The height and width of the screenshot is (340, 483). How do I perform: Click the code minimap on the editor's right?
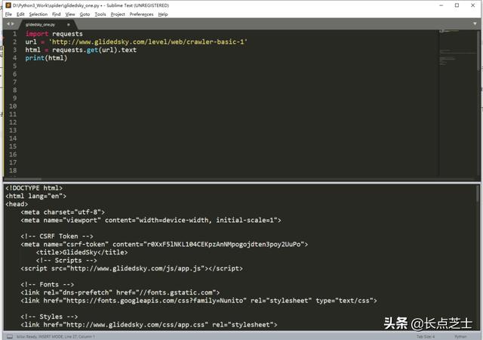[x=457, y=104]
